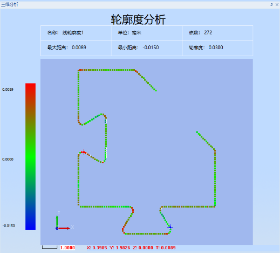Image resolution: width=280 pixels, height=253 pixels.
Task: Click the 轮廓度分析 heading
Action: click(x=138, y=19)
